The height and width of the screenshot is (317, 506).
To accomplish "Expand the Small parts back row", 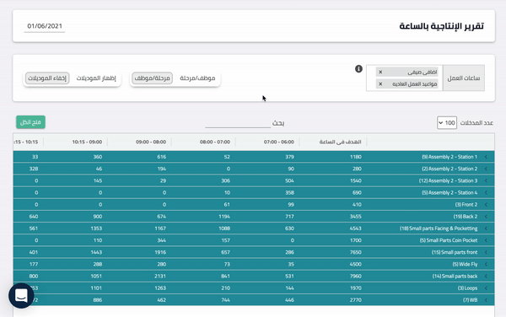I will click(x=486, y=276).
